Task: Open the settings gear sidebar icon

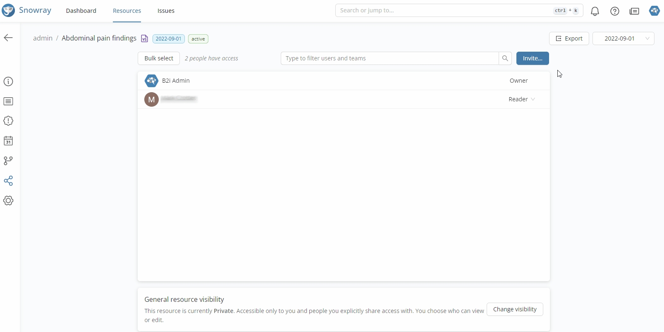Action: click(8, 201)
